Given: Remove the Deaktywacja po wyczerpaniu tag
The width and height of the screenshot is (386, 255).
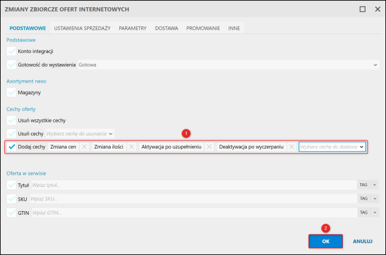Looking at the screenshot, I should [291, 147].
